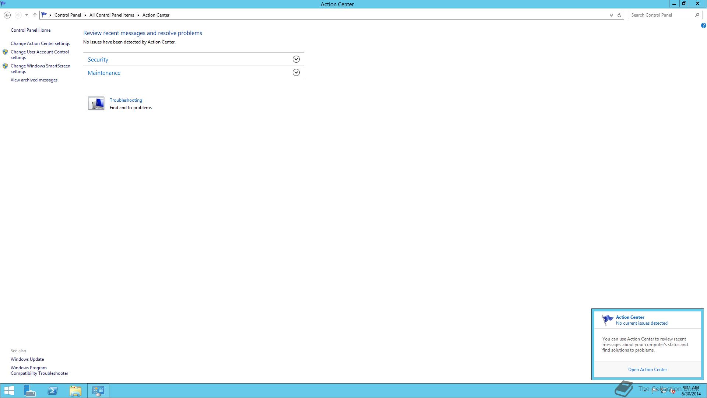Viewport: 707px width, 398px height.
Task: Refresh the Action Center page
Action: pos(619,15)
